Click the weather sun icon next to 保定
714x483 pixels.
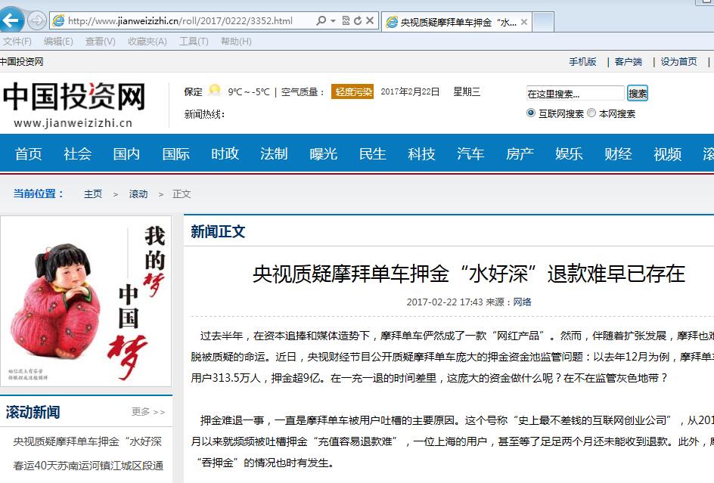click(x=214, y=91)
